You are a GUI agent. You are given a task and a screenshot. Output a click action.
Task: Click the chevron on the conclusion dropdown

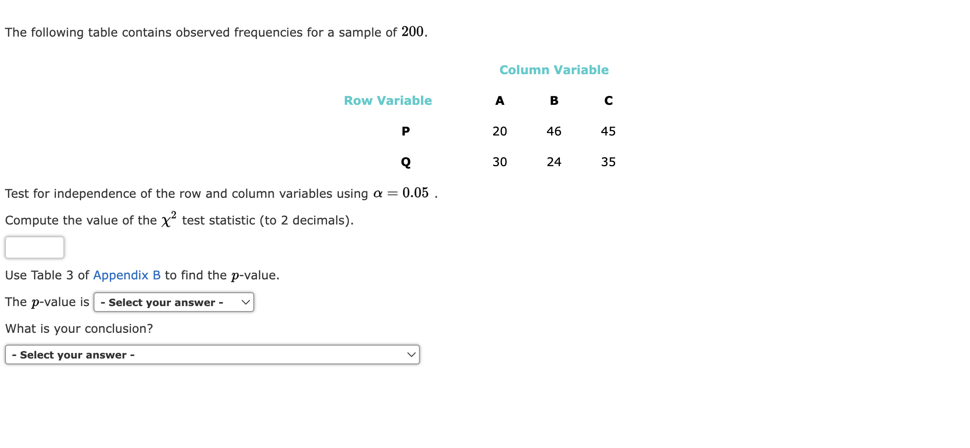[411, 354]
